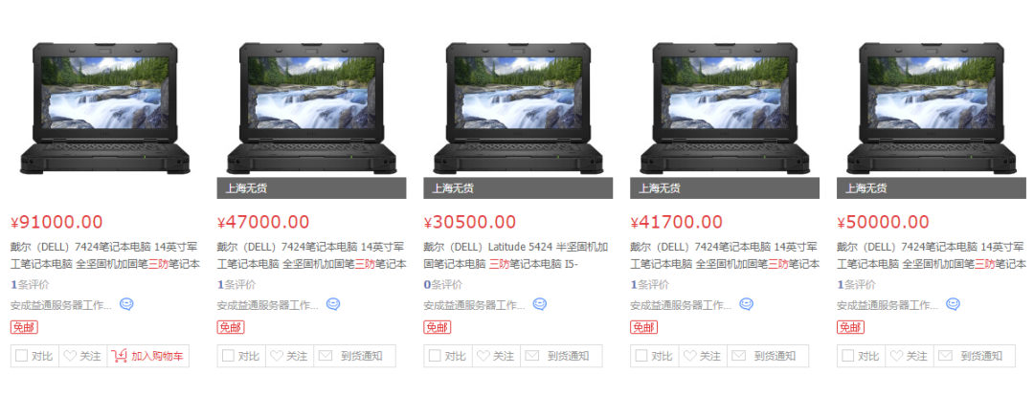The height and width of the screenshot is (396, 1034).
Task: Click chat icon for the ¥91000.00 laptop seller
Action: [126, 304]
